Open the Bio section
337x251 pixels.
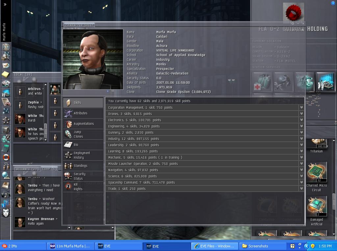(x=83, y=145)
